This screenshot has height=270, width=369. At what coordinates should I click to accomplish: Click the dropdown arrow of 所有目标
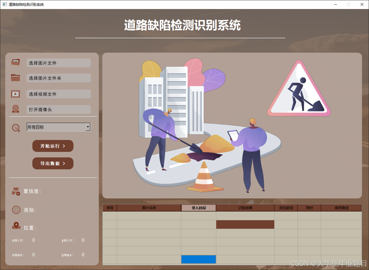(88, 127)
